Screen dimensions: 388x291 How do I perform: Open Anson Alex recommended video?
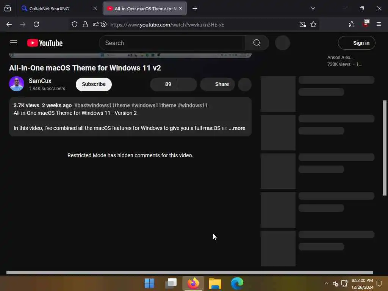click(340, 58)
